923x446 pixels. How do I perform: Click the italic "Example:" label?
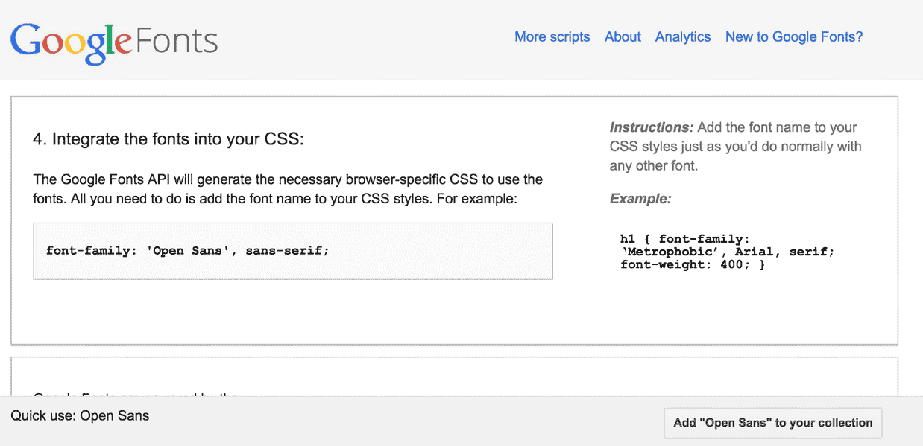(640, 199)
